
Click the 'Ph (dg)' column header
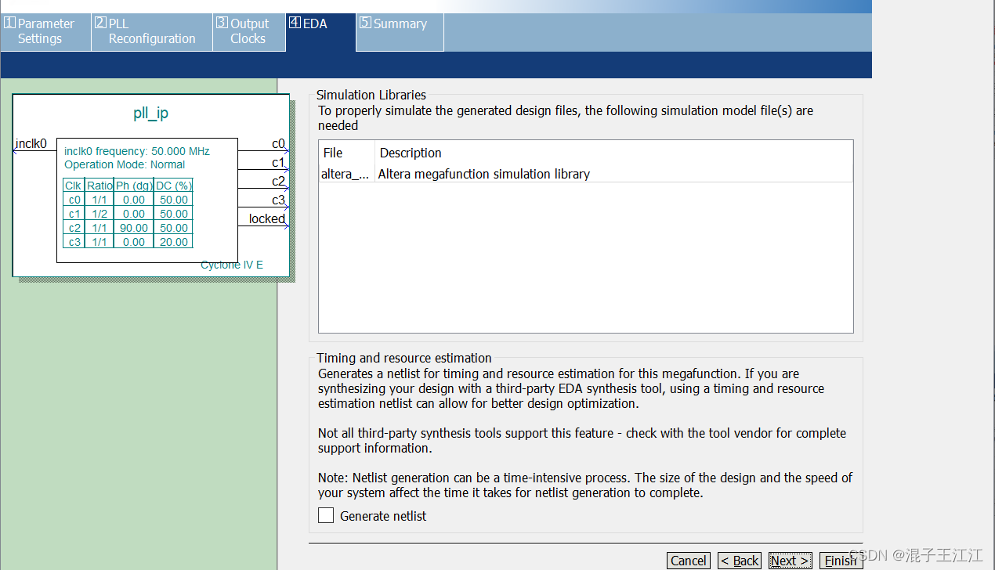point(133,186)
